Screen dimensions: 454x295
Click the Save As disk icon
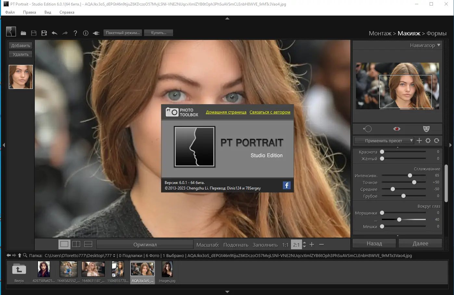44,33
